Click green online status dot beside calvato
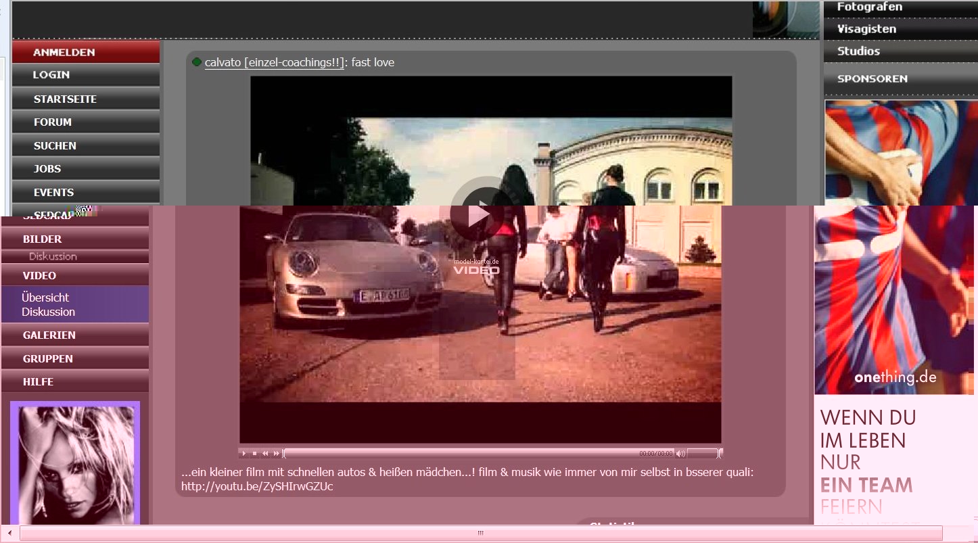The height and width of the screenshot is (543, 978). pyautogui.click(x=197, y=62)
